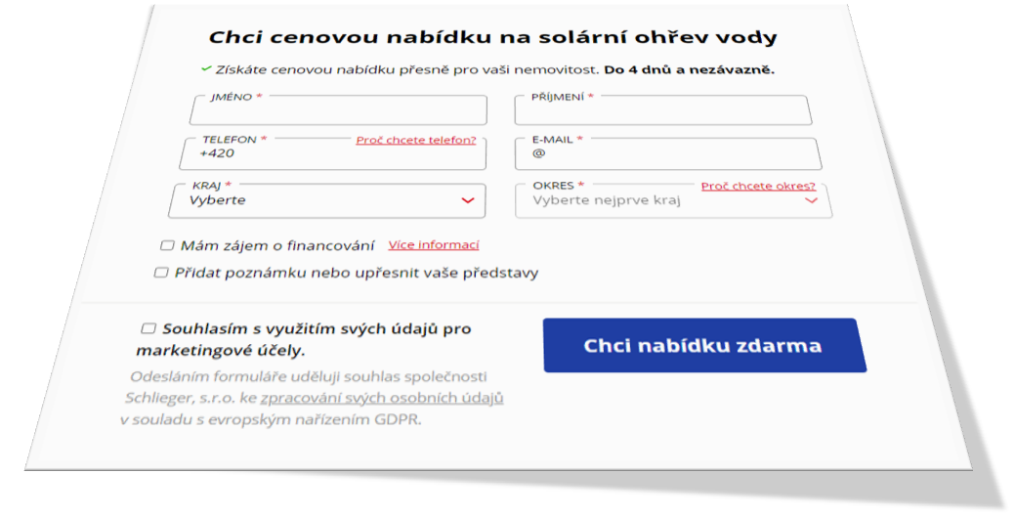Follow the Více informací link

pyautogui.click(x=434, y=245)
